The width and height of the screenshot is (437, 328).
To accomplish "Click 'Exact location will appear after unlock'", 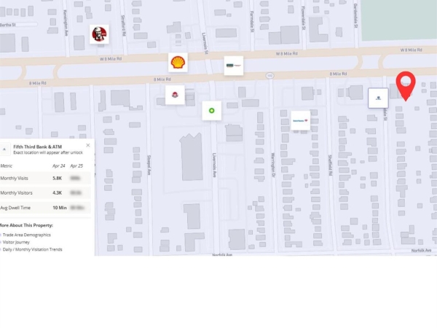I will 48,152.
